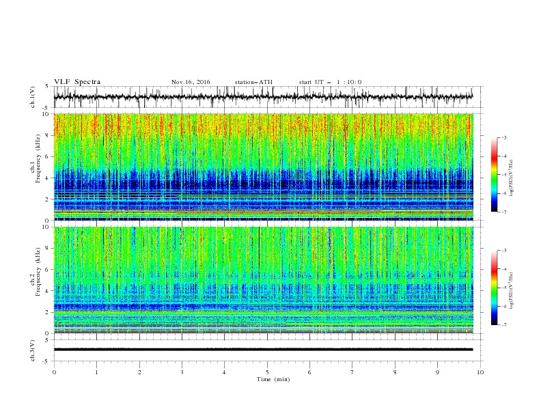The width and height of the screenshot is (541, 418).
Task: Click the '4' kHz tick of ch.2 spectrogram
Action: pyautogui.click(x=48, y=291)
